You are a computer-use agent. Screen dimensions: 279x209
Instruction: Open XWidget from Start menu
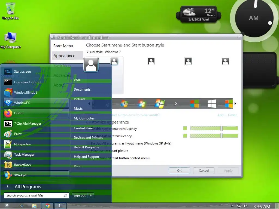tap(36, 175)
